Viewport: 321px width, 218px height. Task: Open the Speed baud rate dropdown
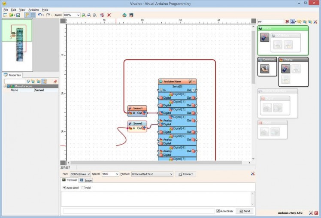[x=116, y=174]
